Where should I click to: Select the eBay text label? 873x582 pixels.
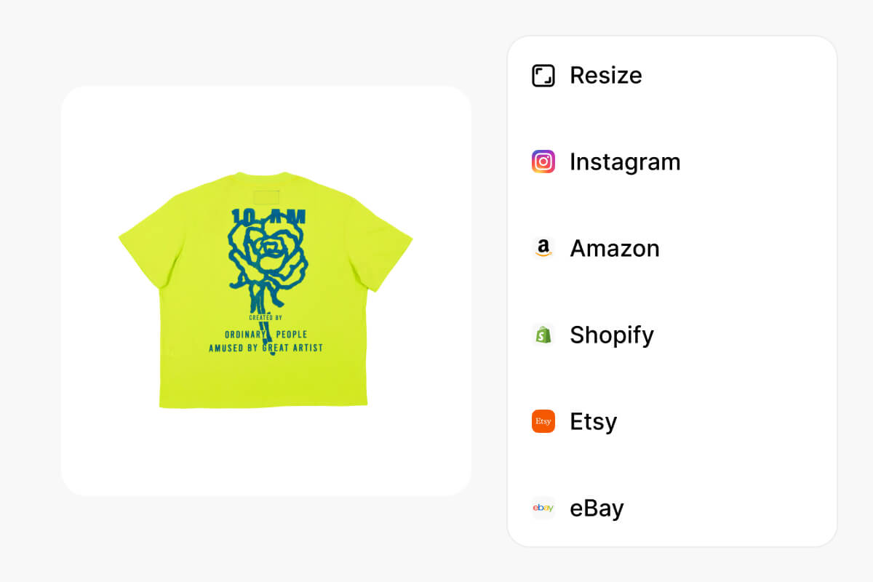click(597, 508)
